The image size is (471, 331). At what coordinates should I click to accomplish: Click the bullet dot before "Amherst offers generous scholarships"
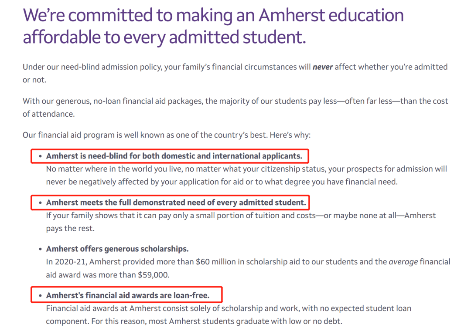[x=40, y=249]
